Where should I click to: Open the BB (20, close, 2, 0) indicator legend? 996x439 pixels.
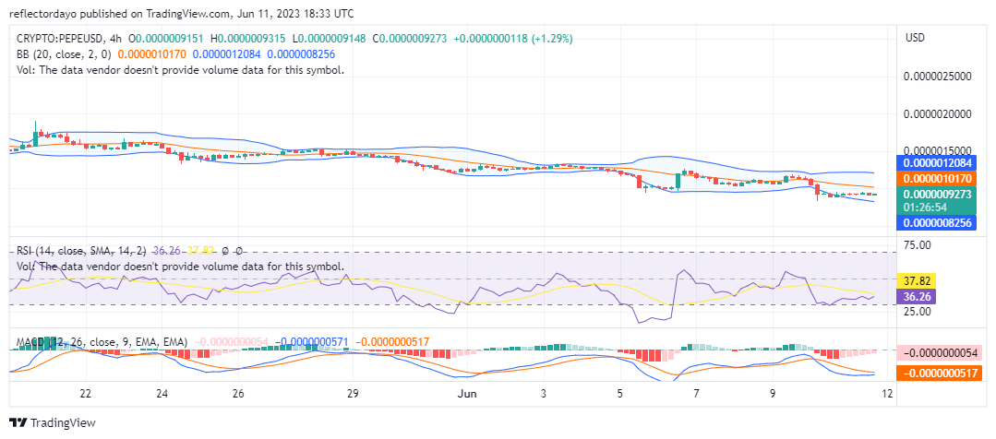pyautogui.click(x=66, y=54)
